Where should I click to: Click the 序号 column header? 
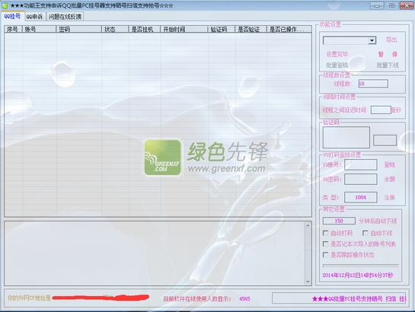pos(13,29)
